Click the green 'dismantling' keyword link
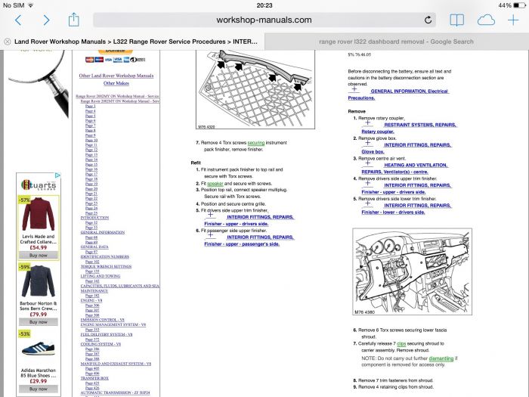The height and width of the screenshot is (397, 529). [441, 358]
